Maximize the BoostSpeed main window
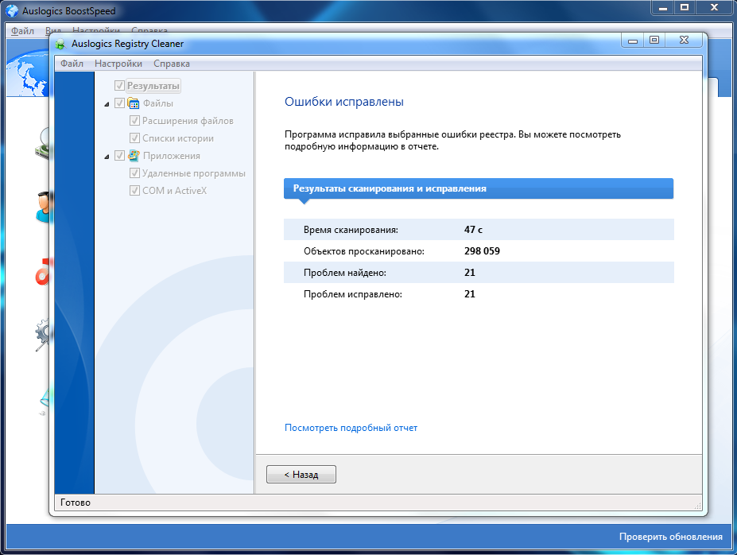Viewport: 737px width, 555px height. tap(685, 7)
